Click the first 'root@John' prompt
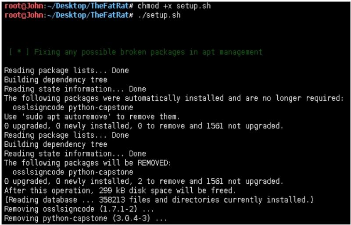Image resolution: width=351 pixels, height=225 pixels. (23, 7)
